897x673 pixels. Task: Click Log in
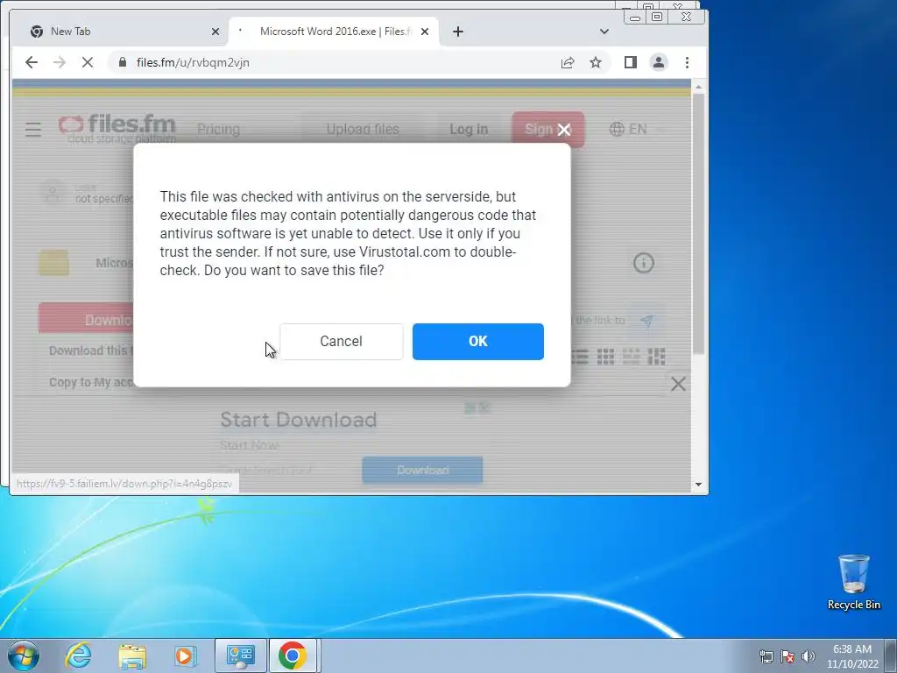(469, 130)
